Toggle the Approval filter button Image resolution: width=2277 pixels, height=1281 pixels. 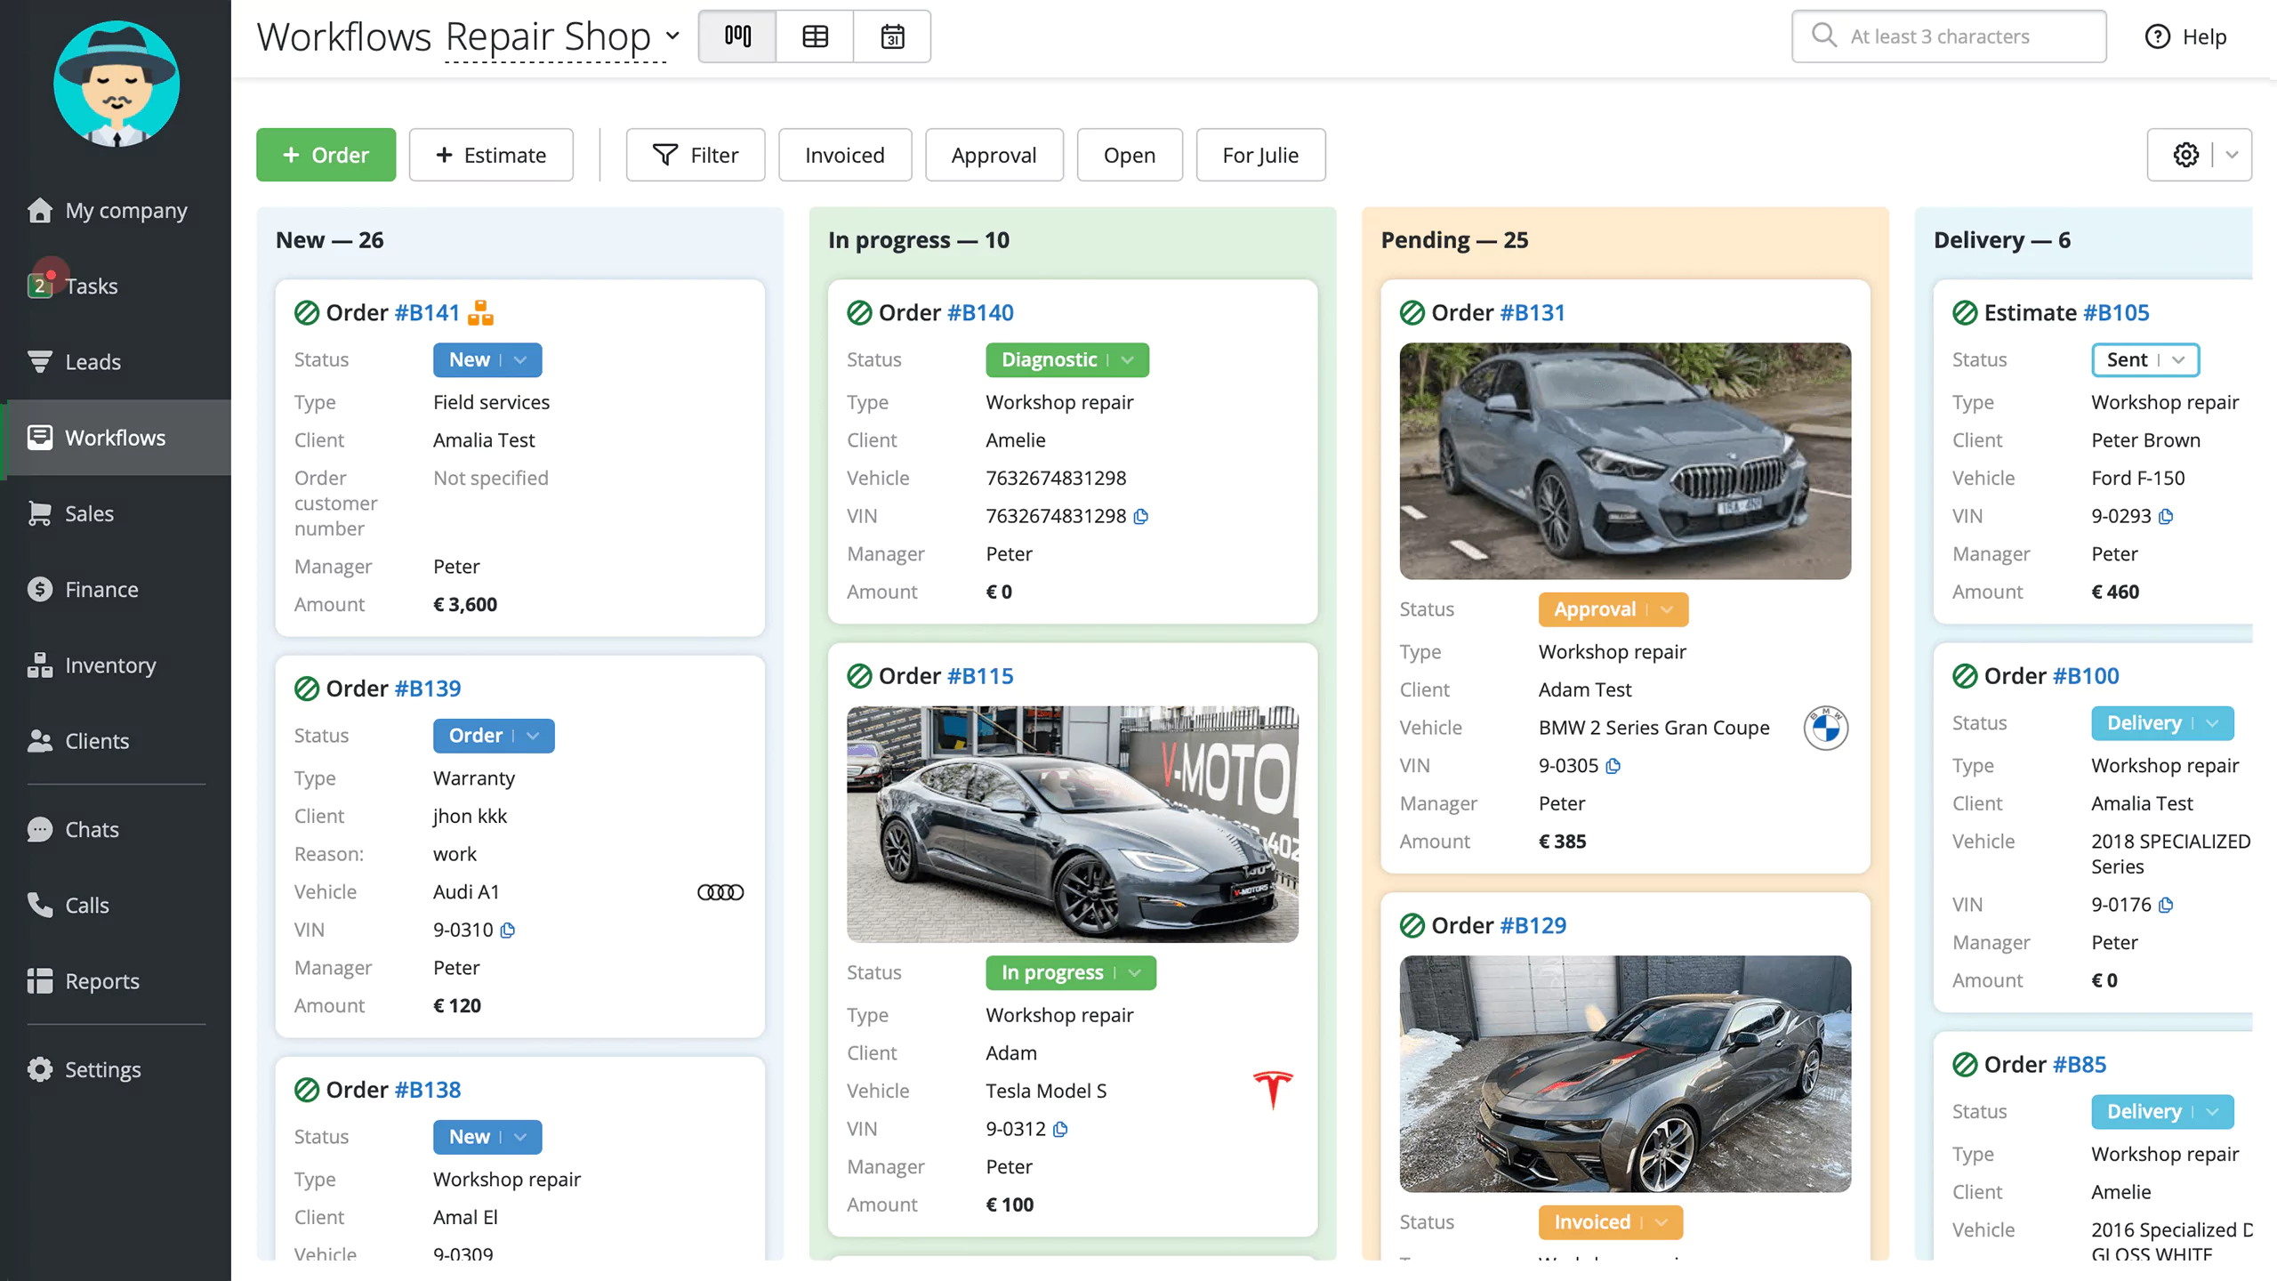(x=993, y=153)
